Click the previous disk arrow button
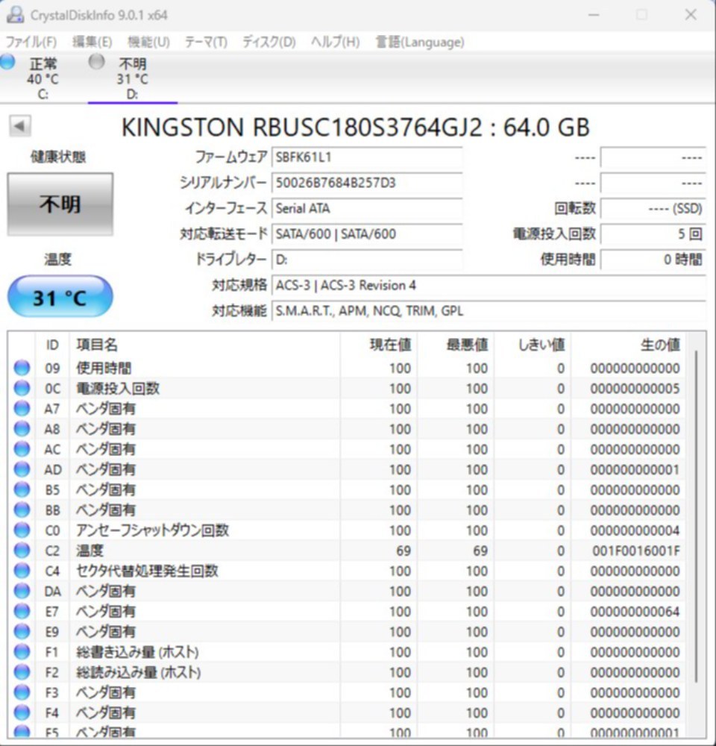The image size is (716, 746). (x=20, y=127)
